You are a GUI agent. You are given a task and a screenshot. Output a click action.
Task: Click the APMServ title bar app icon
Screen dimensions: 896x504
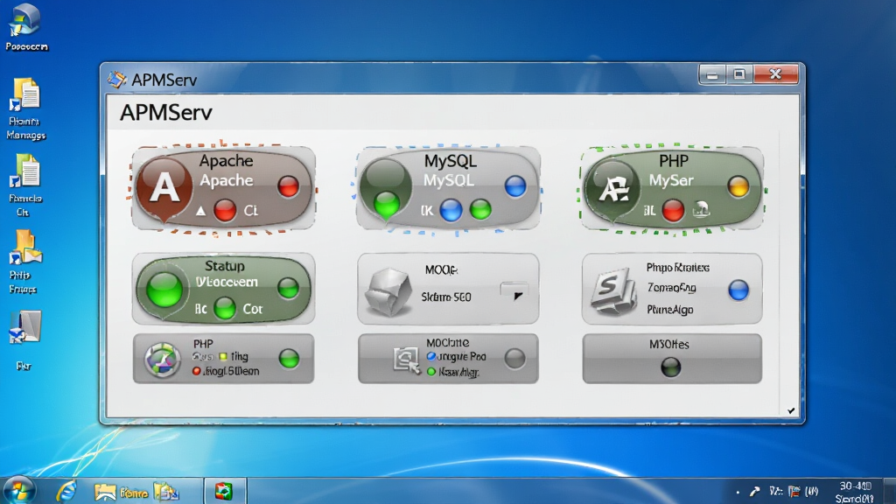[x=116, y=80]
